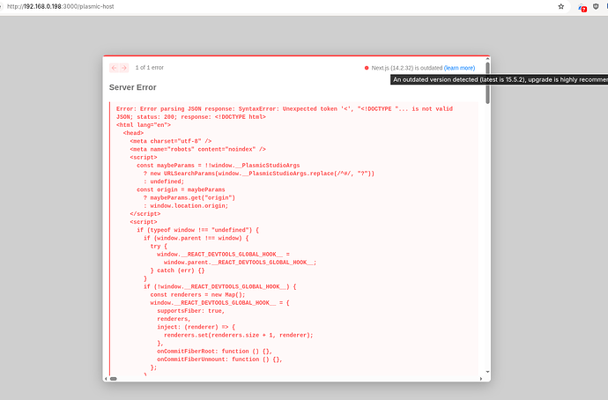This screenshot has height=400, width=608.
Task: Click the outdated version tooltip
Action: click(x=499, y=79)
